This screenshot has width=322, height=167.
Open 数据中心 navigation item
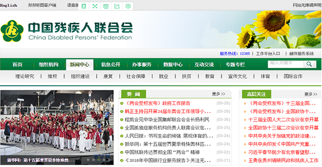click(173, 65)
